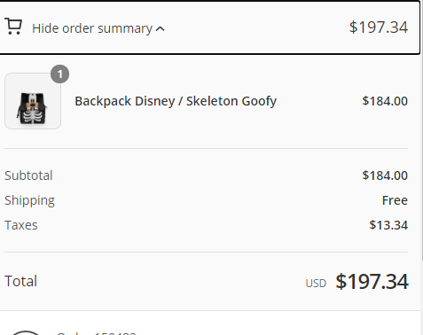
Task: Open the Skeleton Goofy backpack thumbnail
Action: (33, 101)
